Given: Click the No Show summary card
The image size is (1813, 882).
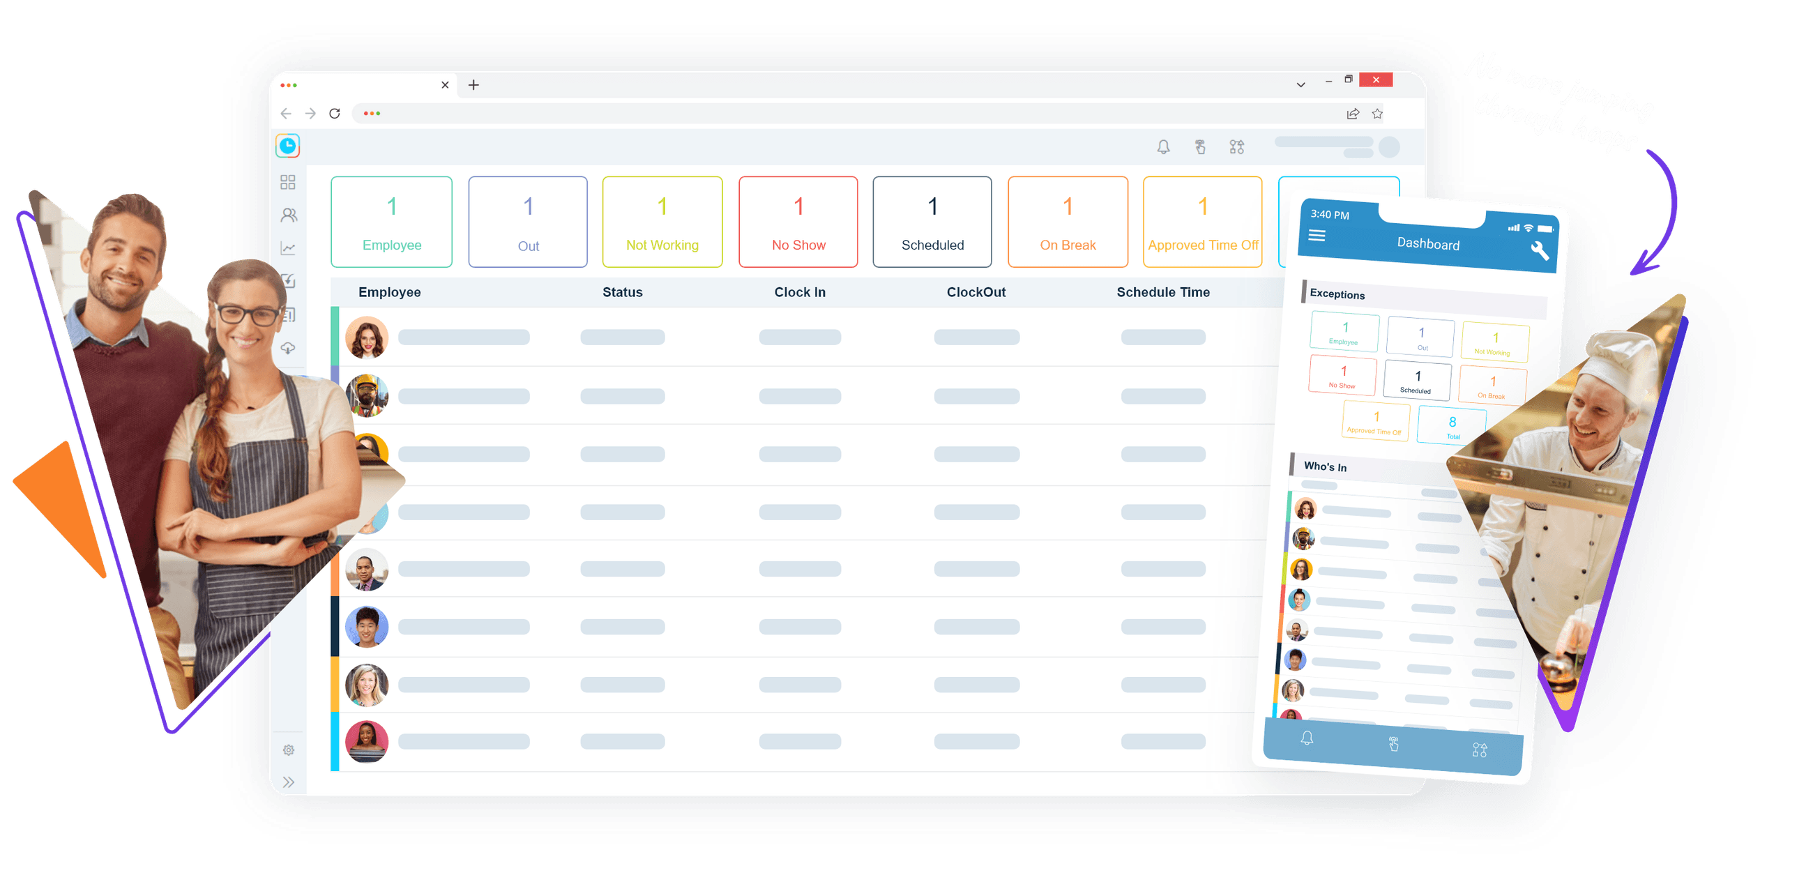Looking at the screenshot, I should tap(798, 222).
